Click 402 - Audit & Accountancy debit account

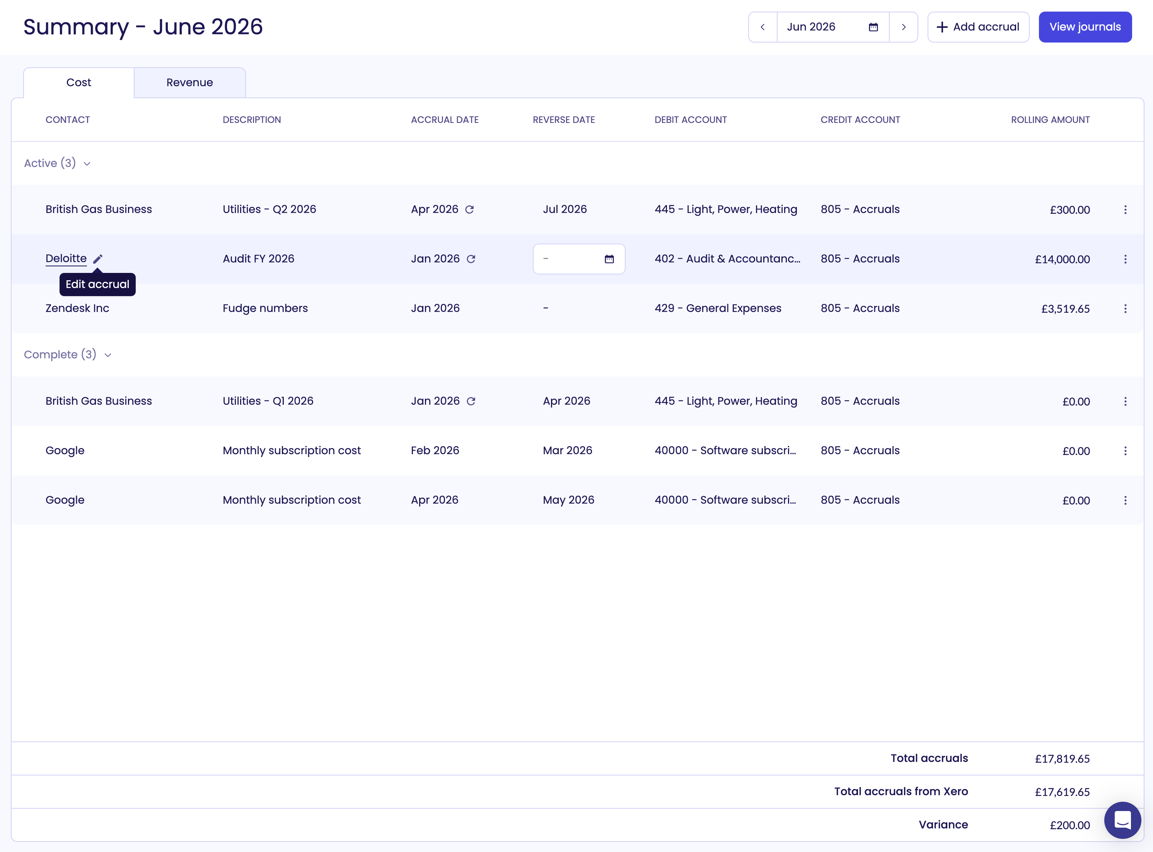click(727, 259)
